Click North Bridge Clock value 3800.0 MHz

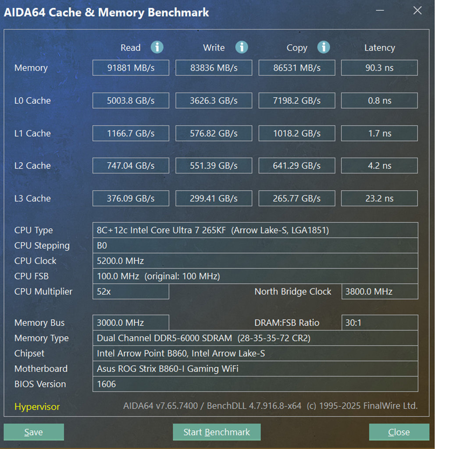tap(380, 292)
